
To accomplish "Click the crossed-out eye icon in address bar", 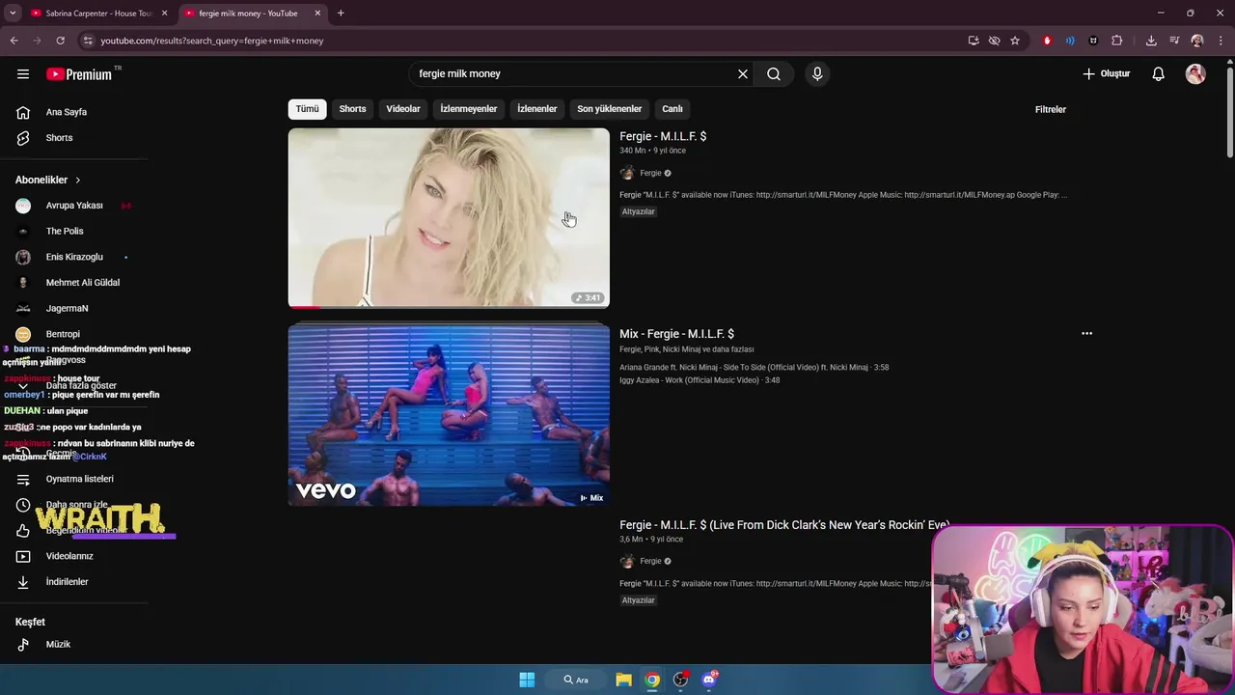I will click(x=994, y=41).
